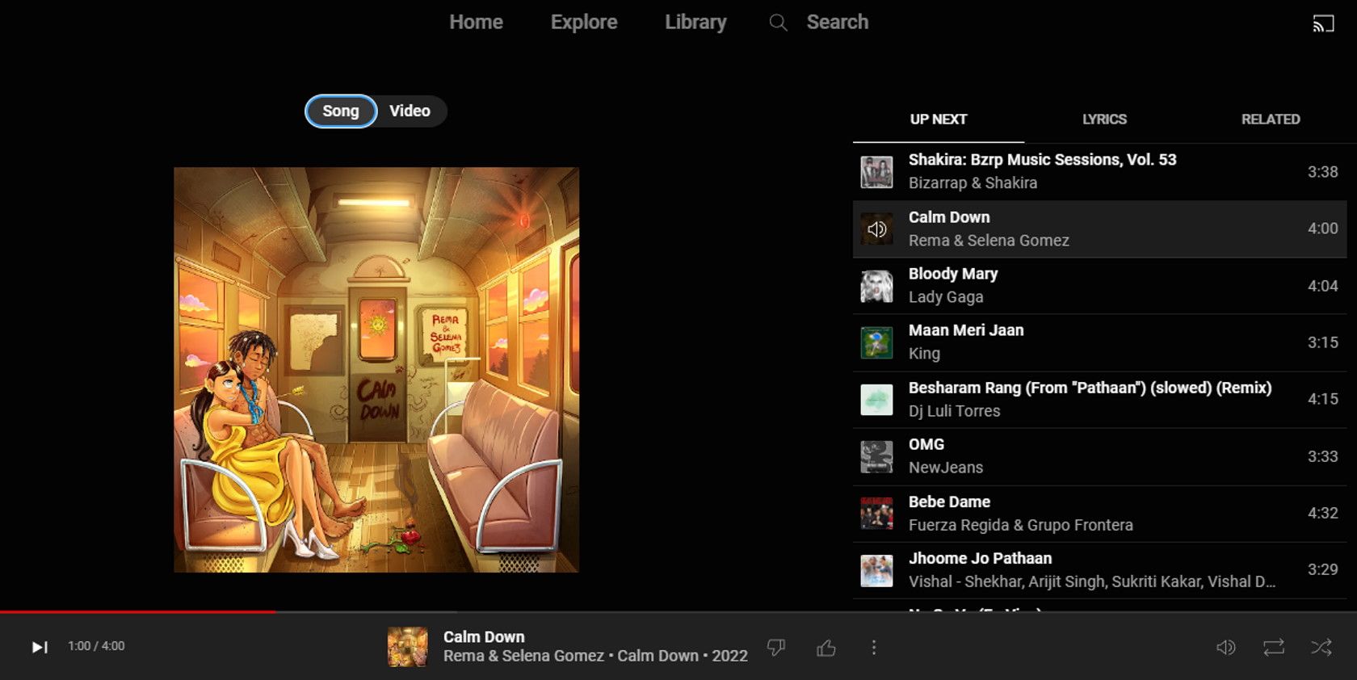This screenshot has width=1357, height=680.
Task: Select Calm Down in the queue
Action: [1099, 229]
